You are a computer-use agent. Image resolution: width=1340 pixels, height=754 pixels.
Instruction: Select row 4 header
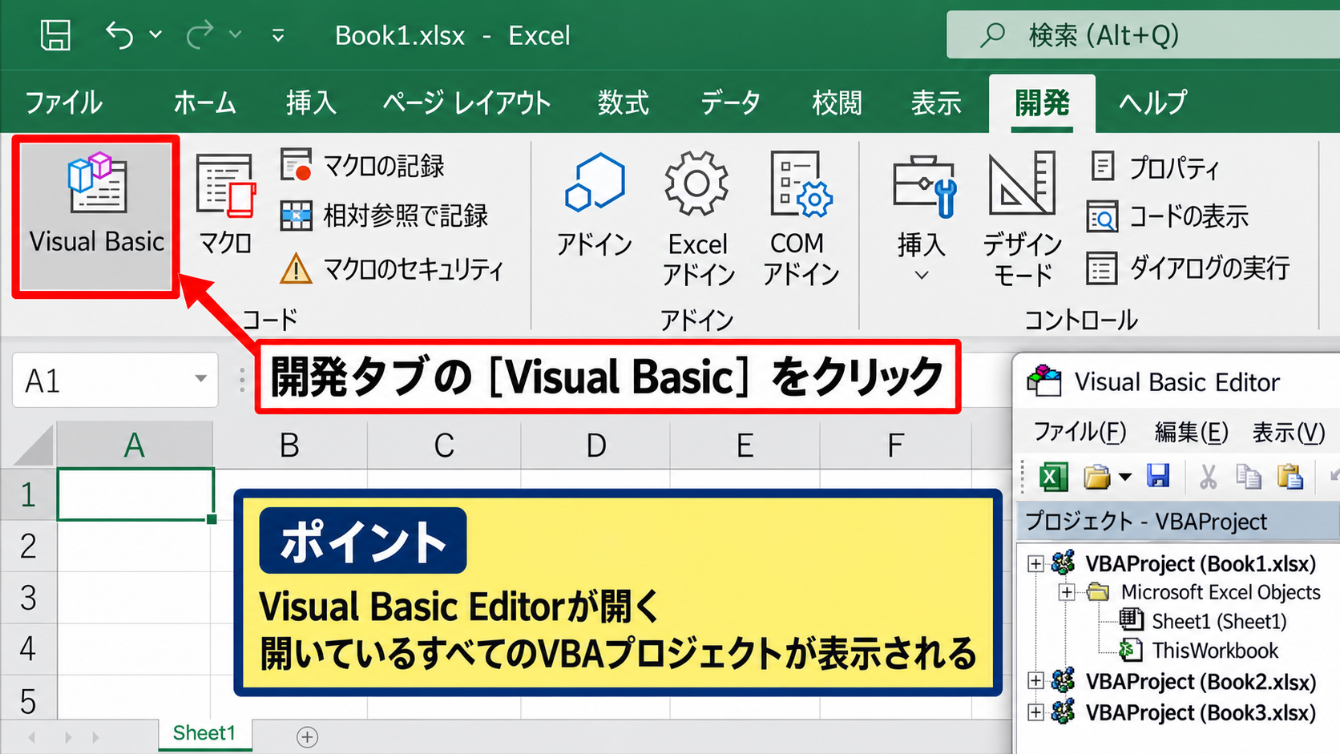point(28,648)
